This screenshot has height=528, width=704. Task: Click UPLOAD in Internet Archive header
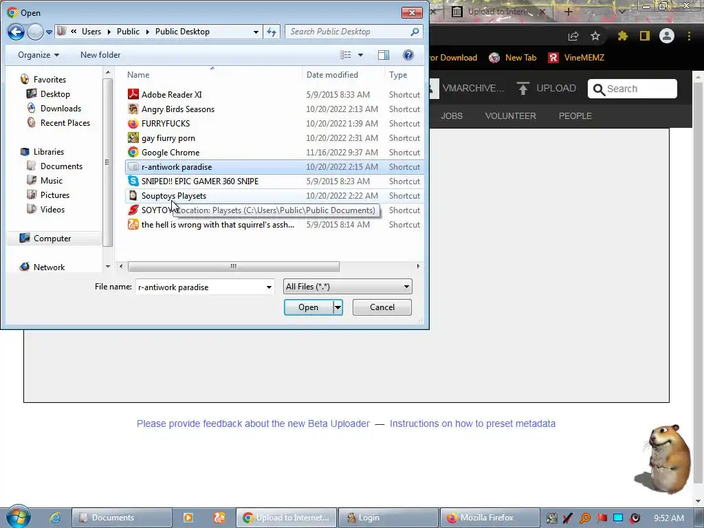point(546,88)
